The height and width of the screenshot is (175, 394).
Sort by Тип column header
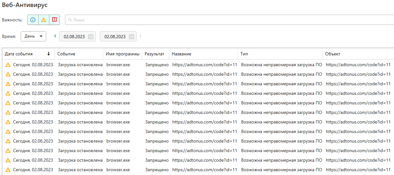tap(244, 54)
